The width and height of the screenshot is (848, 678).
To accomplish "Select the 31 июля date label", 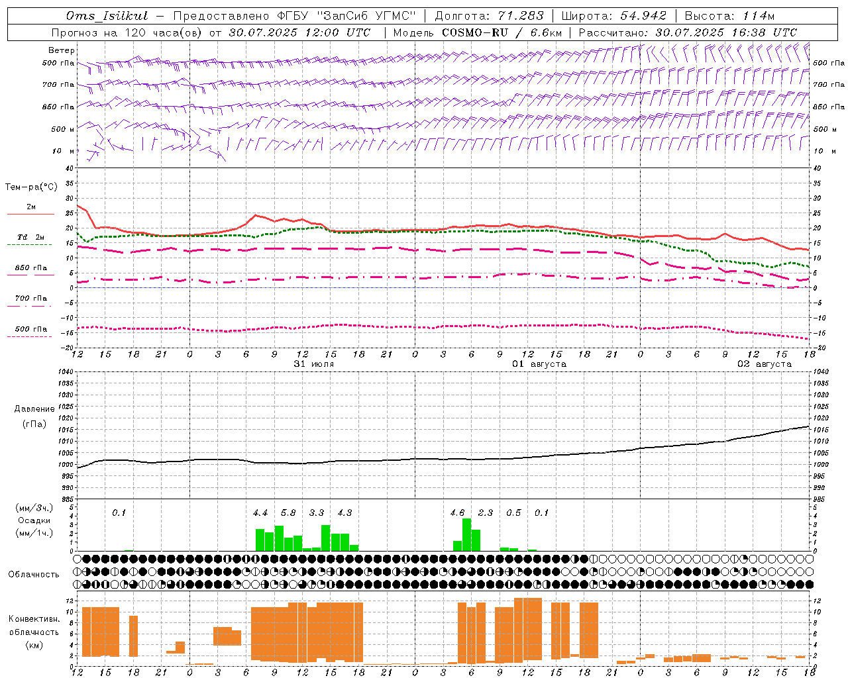I will point(313,364).
